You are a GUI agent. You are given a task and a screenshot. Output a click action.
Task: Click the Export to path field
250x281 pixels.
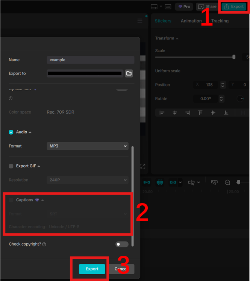click(85, 73)
